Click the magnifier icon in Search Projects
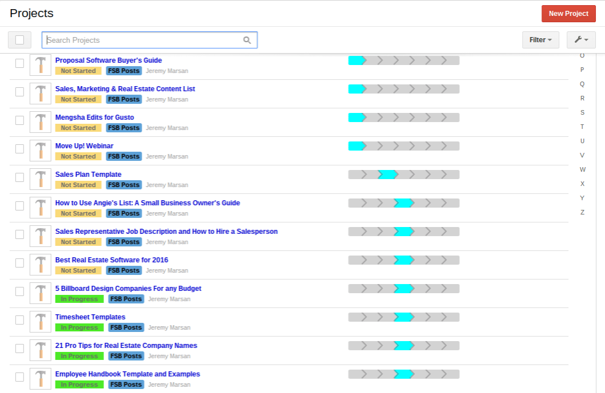This screenshot has height=393, width=605. 247,40
